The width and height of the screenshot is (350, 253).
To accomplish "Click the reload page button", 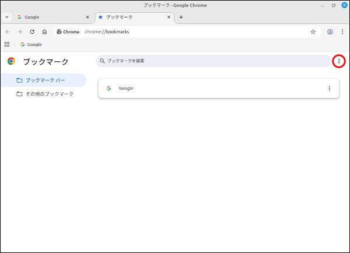I will tap(32, 31).
